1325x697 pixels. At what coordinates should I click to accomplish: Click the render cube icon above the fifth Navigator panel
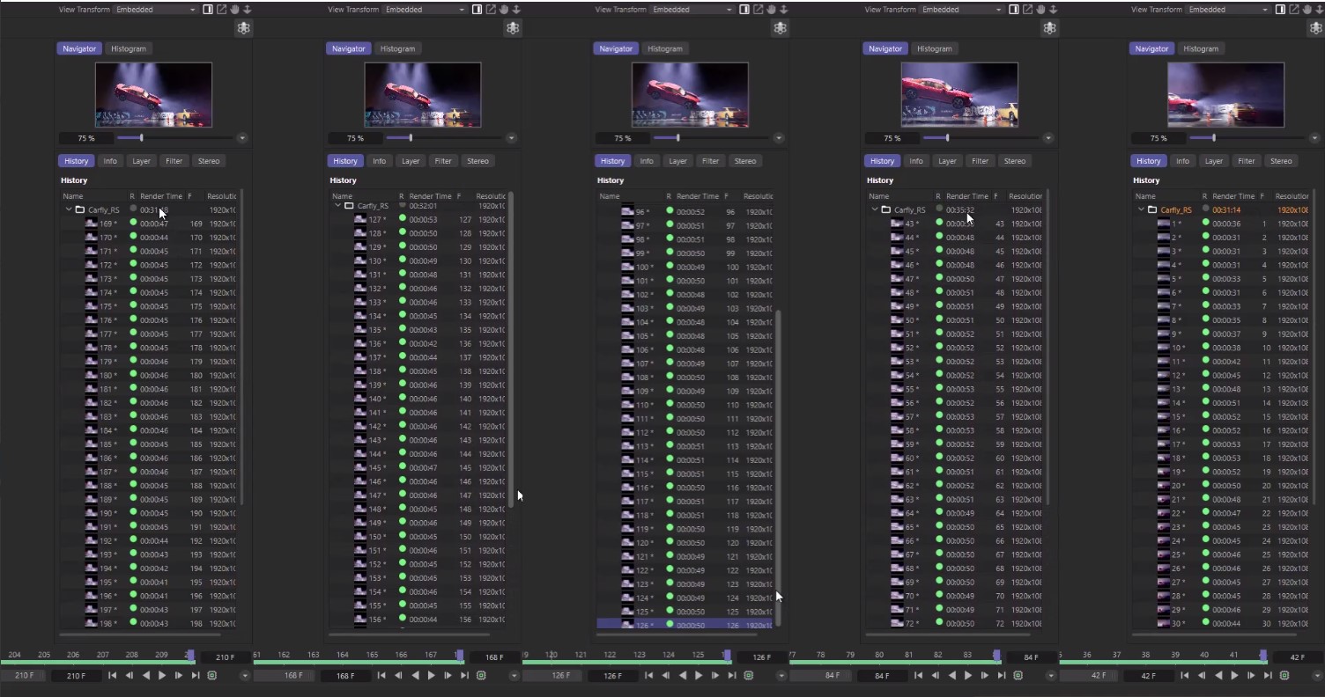(x=1317, y=27)
